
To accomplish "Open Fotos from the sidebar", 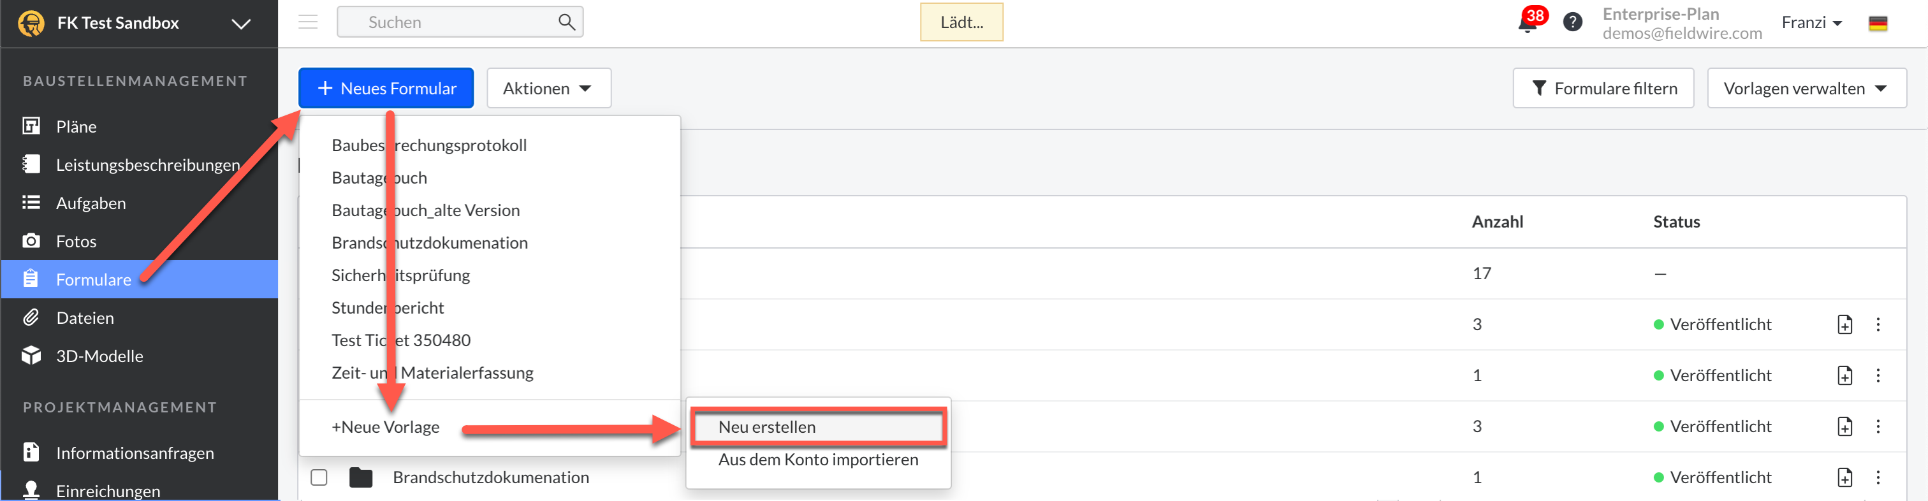I will tap(76, 241).
